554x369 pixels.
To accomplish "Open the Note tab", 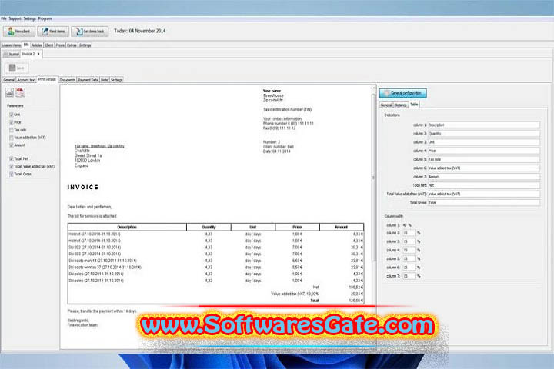I will pyautogui.click(x=104, y=80).
